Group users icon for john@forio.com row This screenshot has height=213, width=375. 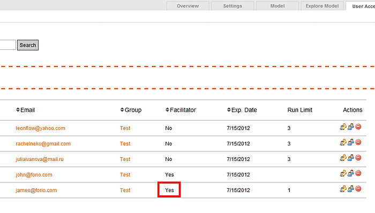(x=350, y=173)
